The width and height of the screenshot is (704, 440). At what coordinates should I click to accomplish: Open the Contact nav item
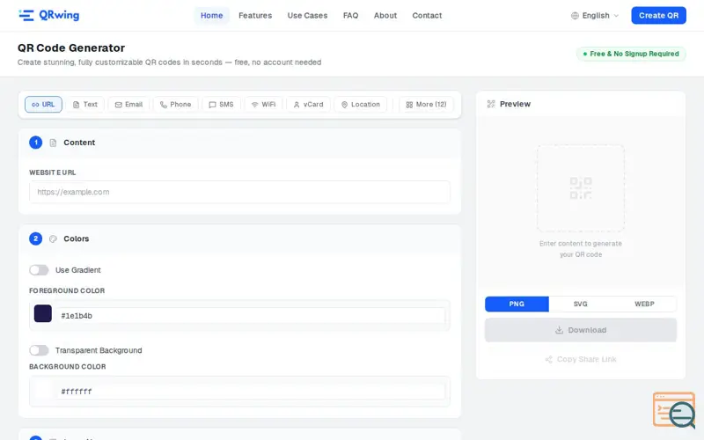click(427, 16)
